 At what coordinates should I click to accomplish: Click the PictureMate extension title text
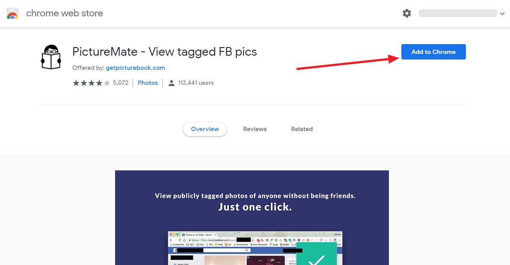tap(165, 52)
